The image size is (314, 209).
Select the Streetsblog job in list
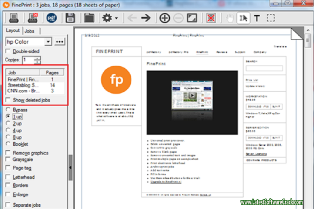point(23,85)
